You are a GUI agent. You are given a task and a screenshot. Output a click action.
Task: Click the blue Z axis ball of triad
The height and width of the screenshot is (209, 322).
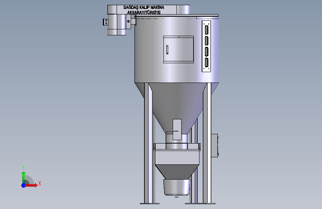click(x=24, y=185)
